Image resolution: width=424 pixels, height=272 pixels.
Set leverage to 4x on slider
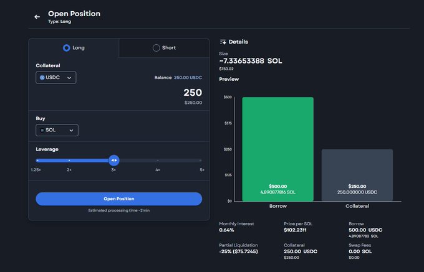click(x=158, y=161)
